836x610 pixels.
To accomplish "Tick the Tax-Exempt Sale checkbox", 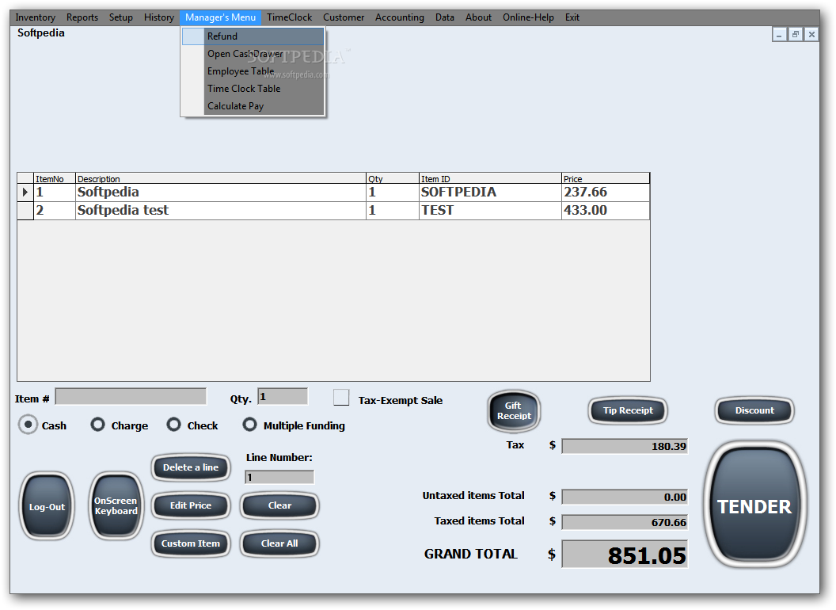I will click(341, 398).
